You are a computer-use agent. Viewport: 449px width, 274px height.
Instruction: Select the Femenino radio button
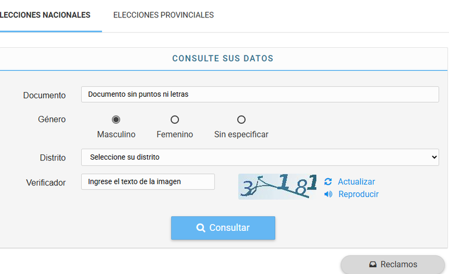pos(174,120)
